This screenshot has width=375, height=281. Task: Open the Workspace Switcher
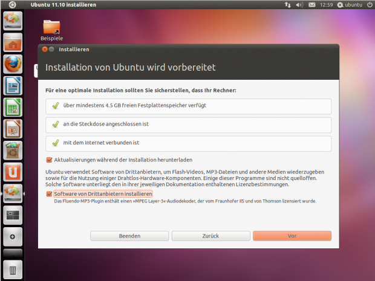pyautogui.click(x=13, y=215)
